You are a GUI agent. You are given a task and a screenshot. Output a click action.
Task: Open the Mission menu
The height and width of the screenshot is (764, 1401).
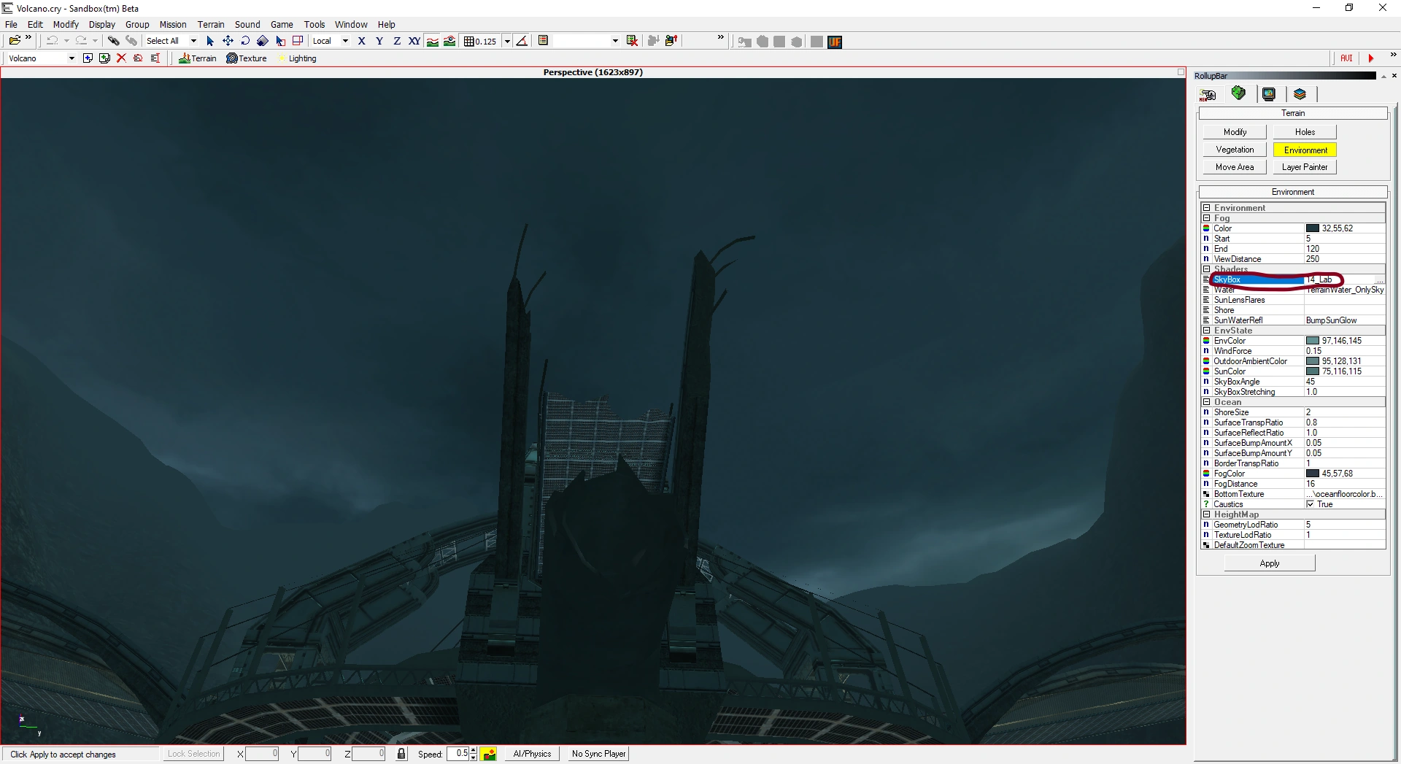[x=173, y=24]
